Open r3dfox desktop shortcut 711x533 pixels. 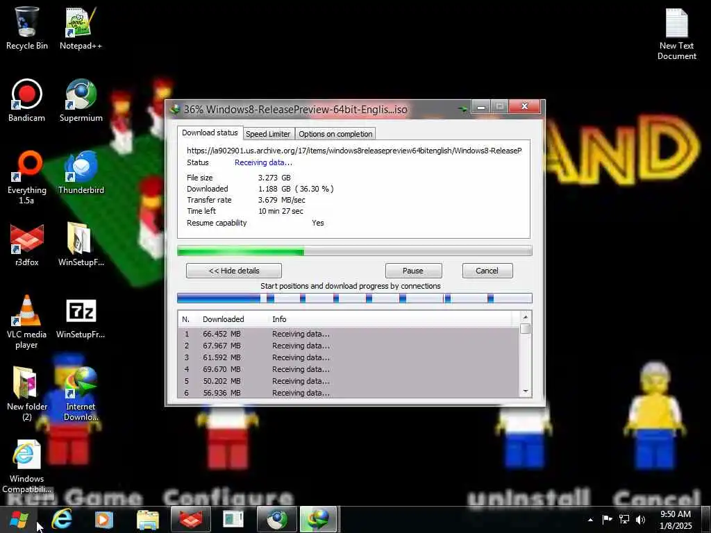click(x=27, y=245)
